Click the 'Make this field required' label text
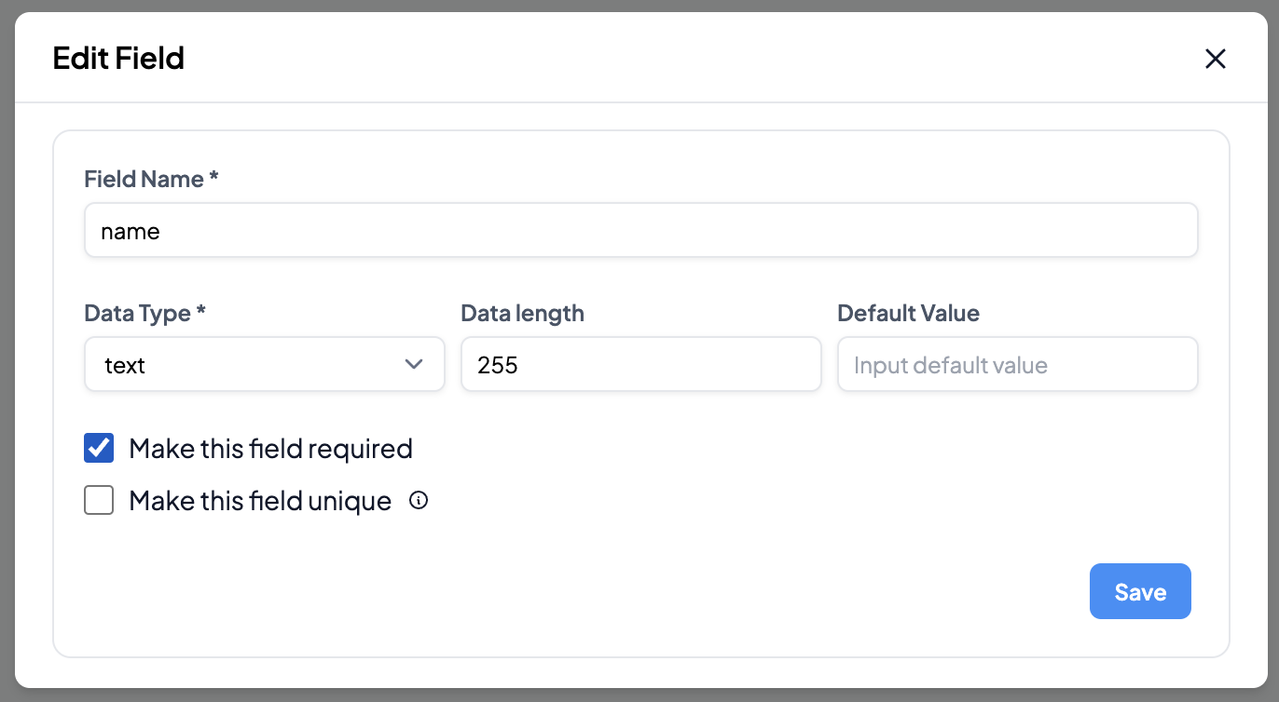The width and height of the screenshot is (1279, 702). pos(271,449)
